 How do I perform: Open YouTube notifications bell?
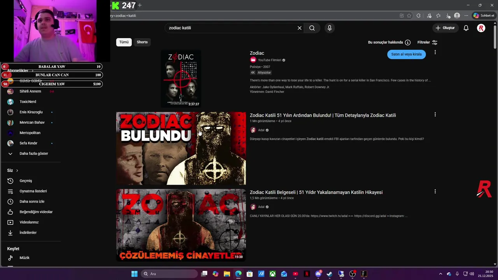point(466,28)
